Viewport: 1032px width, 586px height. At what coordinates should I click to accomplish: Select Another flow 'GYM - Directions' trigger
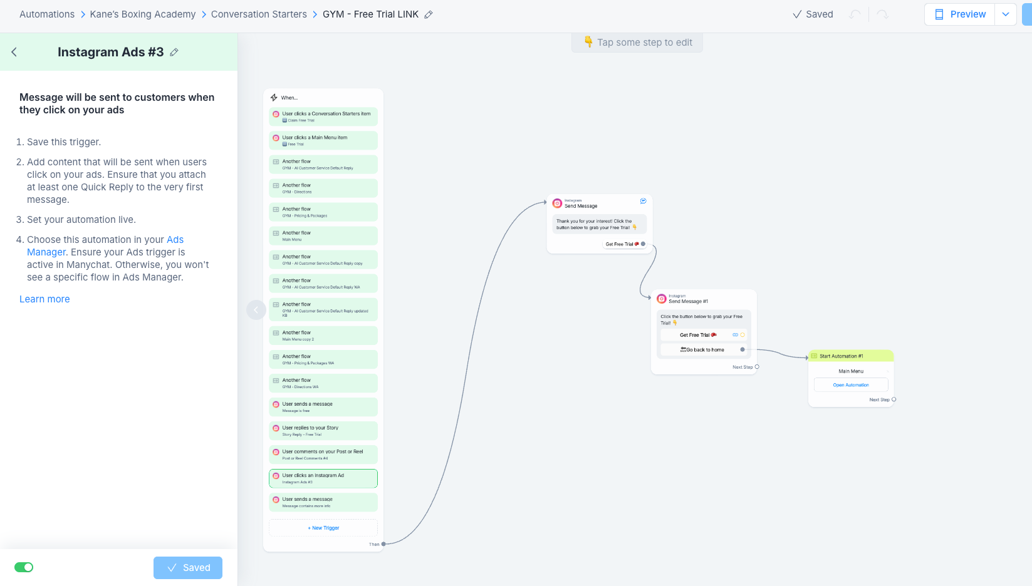tap(323, 188)
